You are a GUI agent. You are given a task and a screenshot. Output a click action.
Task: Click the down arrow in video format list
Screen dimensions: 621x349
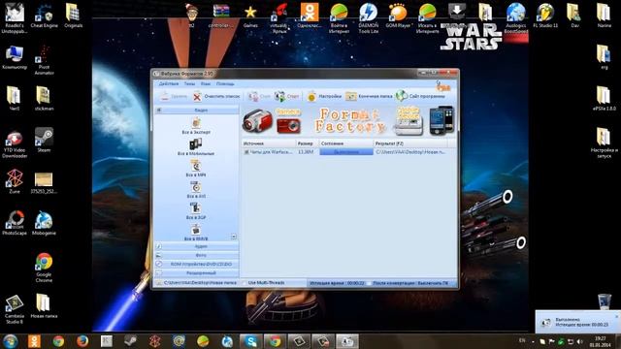234,237
